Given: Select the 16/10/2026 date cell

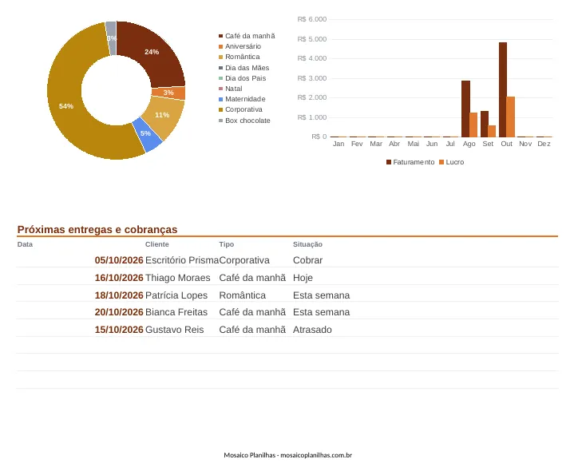Looking at the screenshot, I should [119, 278].
